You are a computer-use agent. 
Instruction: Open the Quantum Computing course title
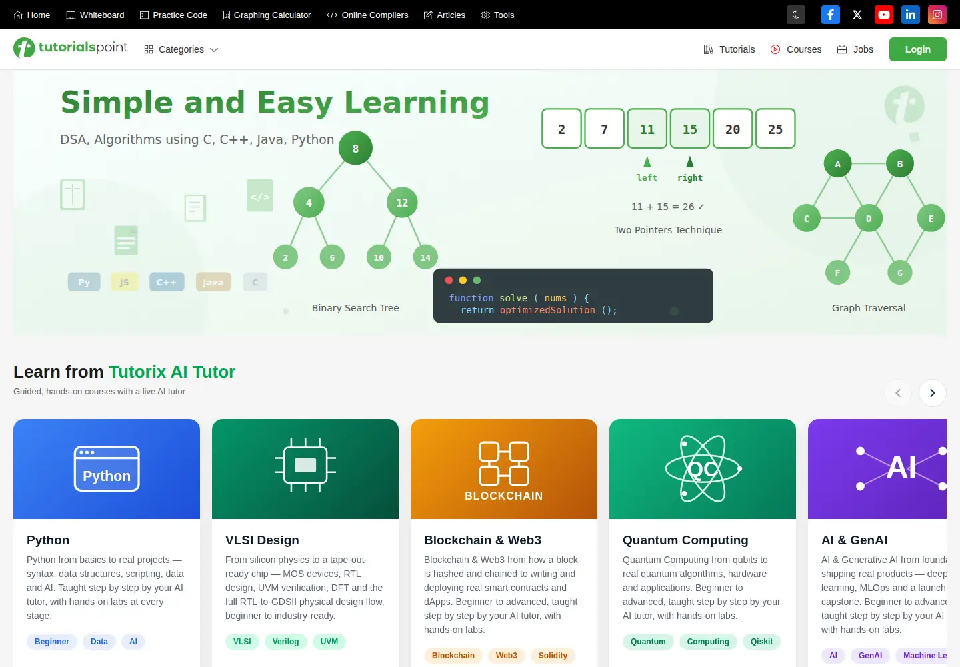(x=685, y=540)
